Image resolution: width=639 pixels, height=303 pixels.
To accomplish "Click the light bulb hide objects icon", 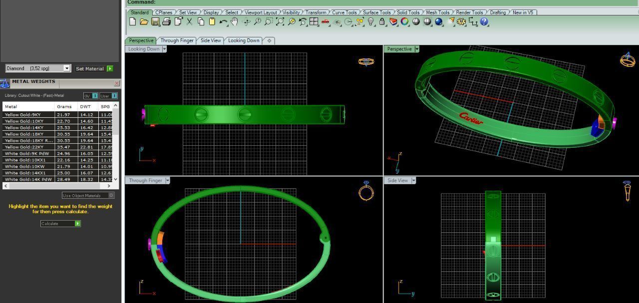I will pyautogui.click(x=371, y=21).
